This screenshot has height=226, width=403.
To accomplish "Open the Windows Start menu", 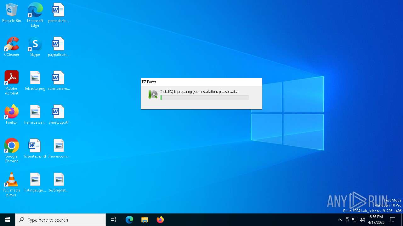I will [8, 220].
